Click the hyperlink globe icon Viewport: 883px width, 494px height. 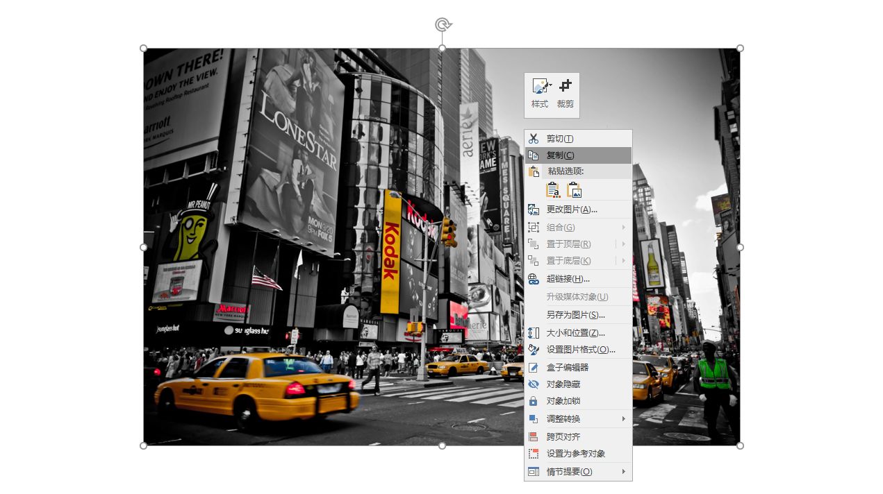coord(534,279)
